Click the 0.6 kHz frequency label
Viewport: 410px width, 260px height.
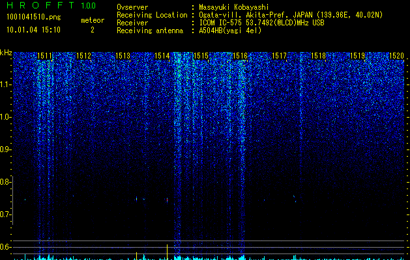pos(5,247)
